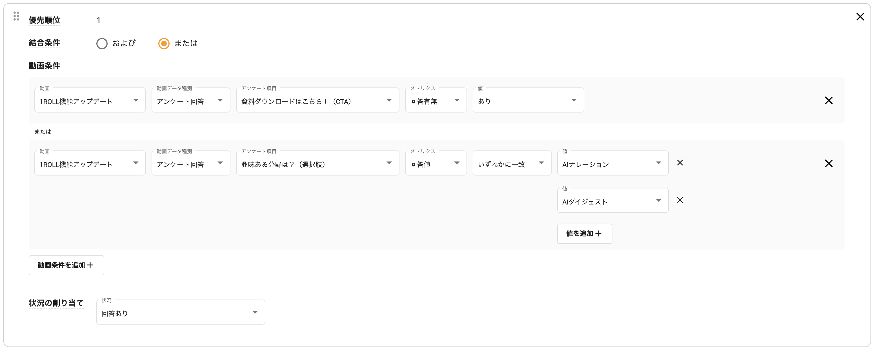
Task: Select the または radio option
Action: coord(164,43)
